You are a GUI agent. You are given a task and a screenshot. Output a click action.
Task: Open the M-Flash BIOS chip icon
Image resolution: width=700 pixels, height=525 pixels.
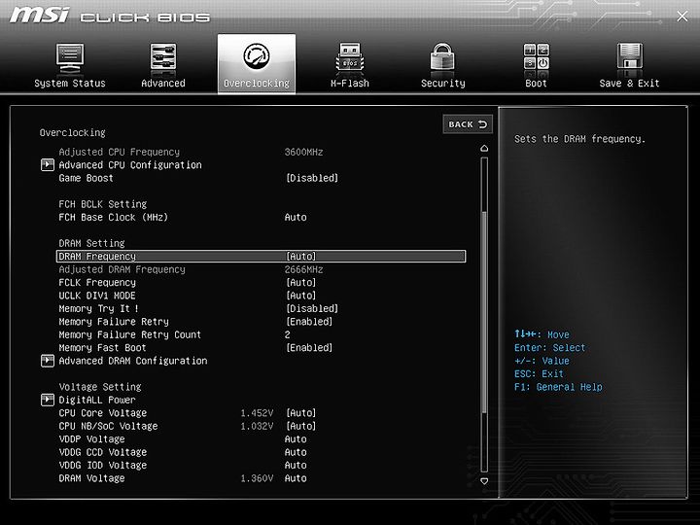pos(350,58)
